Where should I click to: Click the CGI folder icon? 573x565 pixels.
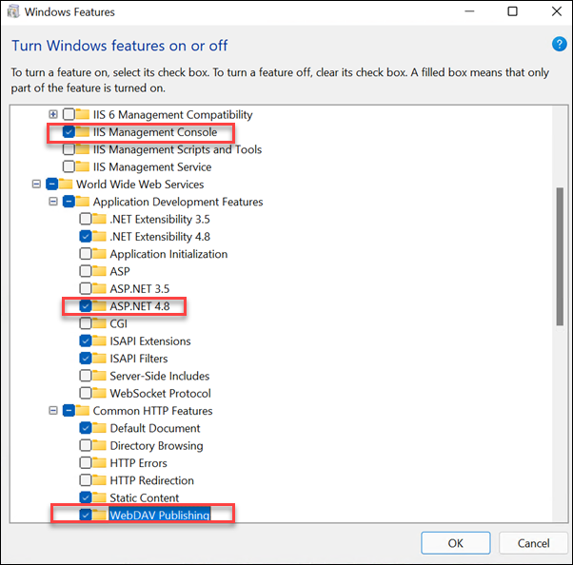[x=100, y=323]
